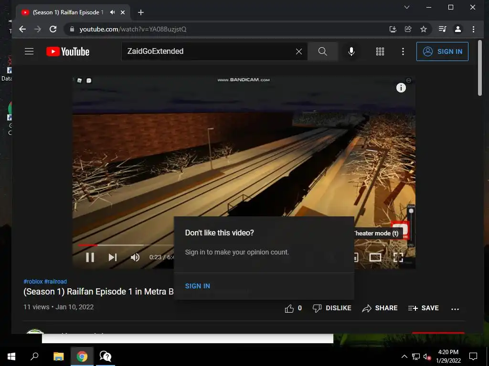Open the Chrome three-dot menu
The image size is (489, 366).
pos(473,29)
